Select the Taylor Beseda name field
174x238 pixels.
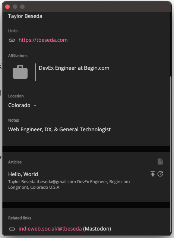[25, 16]
